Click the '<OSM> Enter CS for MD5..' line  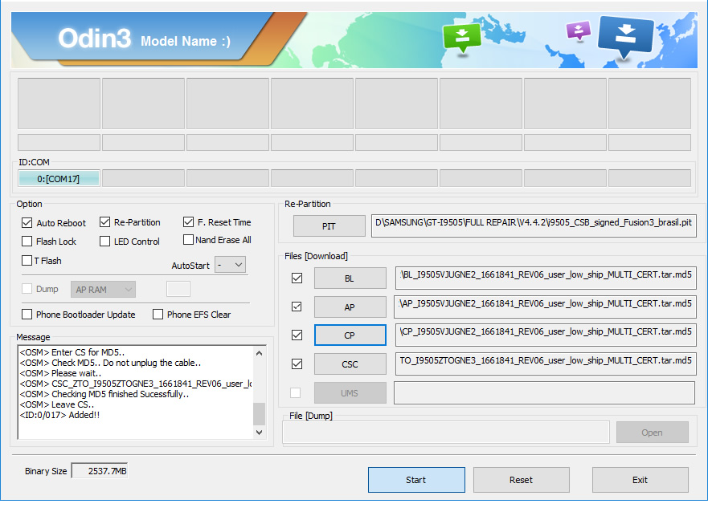[72, 352]
